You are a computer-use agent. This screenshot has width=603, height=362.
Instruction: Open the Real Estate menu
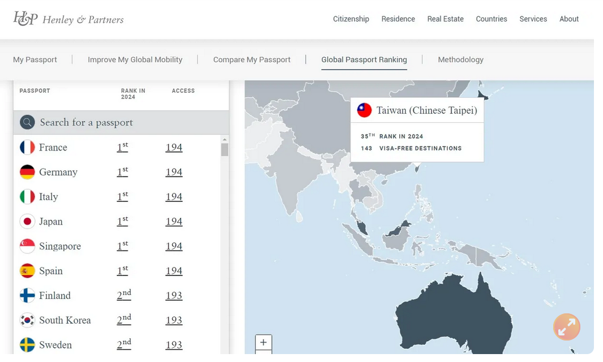pos(446,19)
